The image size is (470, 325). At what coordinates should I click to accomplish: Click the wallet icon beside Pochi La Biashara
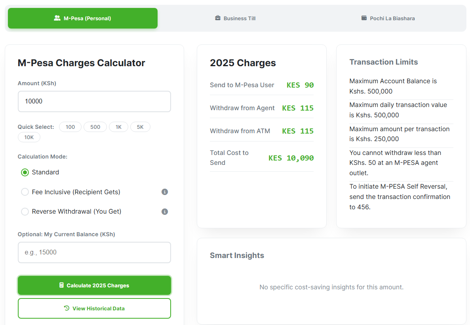pos(364,18)
